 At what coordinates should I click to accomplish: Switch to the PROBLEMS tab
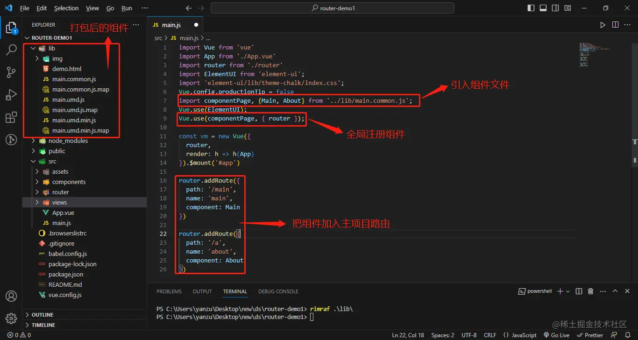pos(169,291)
